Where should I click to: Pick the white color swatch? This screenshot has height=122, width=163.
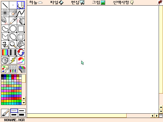point(20,78)
